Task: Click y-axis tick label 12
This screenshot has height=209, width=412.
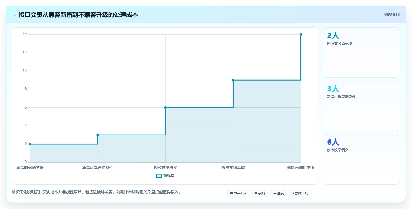Action: pyautogui.click(x=24, y=53)
